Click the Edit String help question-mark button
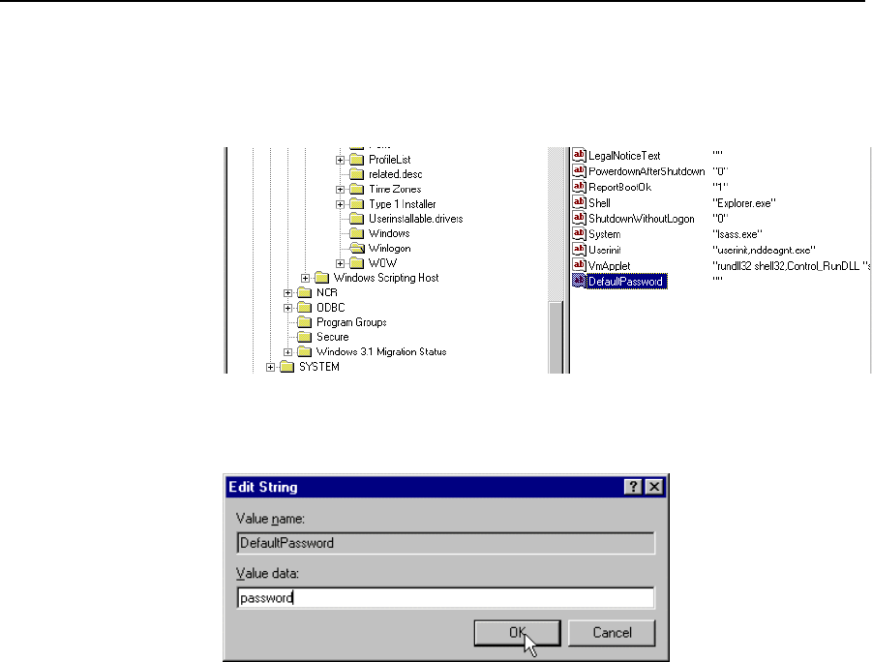The height and width of the screenshot is (662, 872). click(x=633, y=487)
